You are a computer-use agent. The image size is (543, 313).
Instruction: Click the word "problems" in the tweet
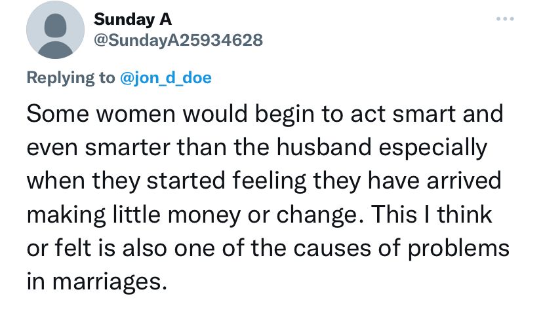[458, 248]
